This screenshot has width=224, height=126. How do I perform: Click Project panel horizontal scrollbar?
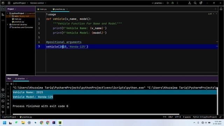point(12,75)
